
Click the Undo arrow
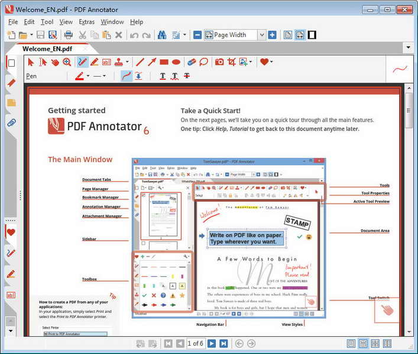pos(134,35)
